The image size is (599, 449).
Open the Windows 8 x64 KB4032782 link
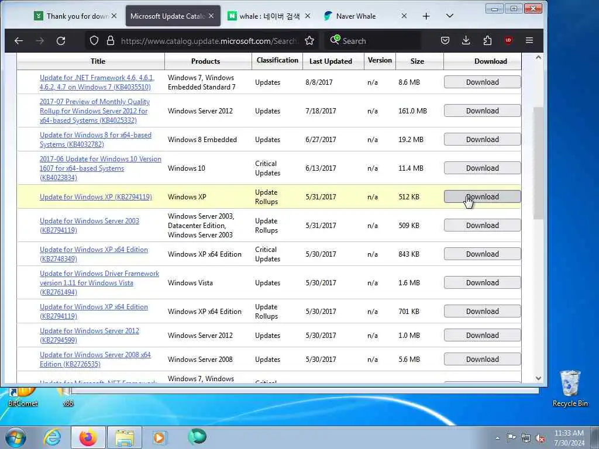[x=95, y=139]
